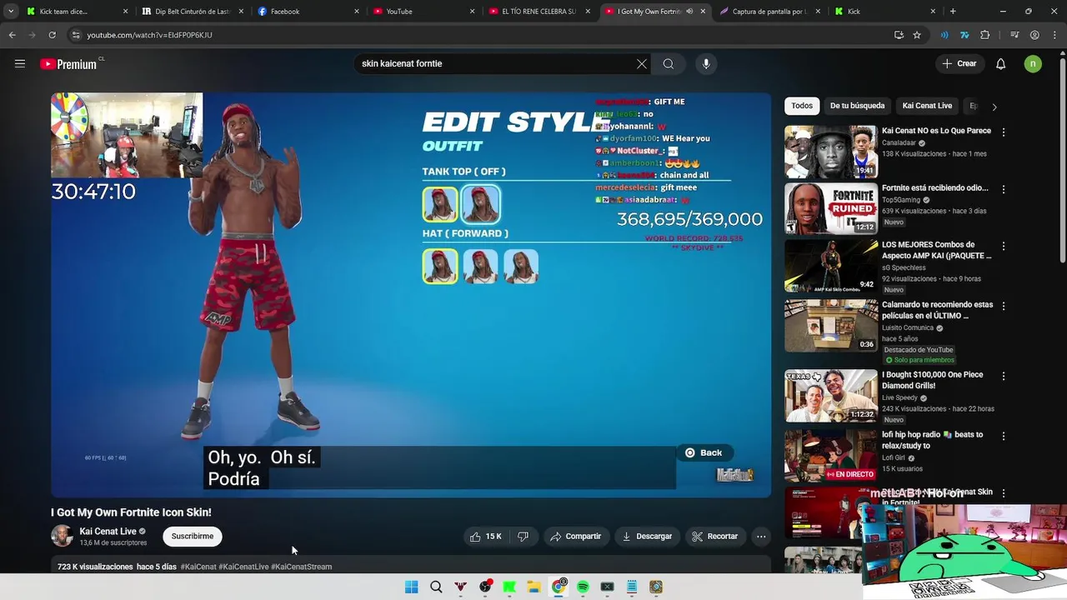The width and height of the screenshot is (1067, 600).
Task: Start voice search with the microphone icon
Action: point(706,63)
